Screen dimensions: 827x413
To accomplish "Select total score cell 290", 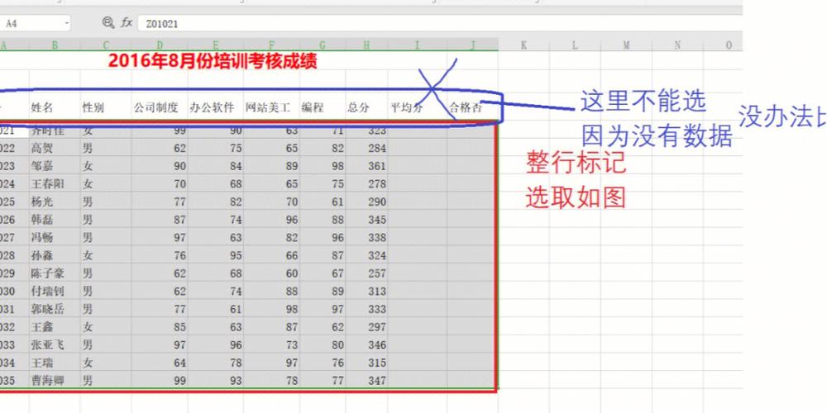I will (x=366, y=202).
